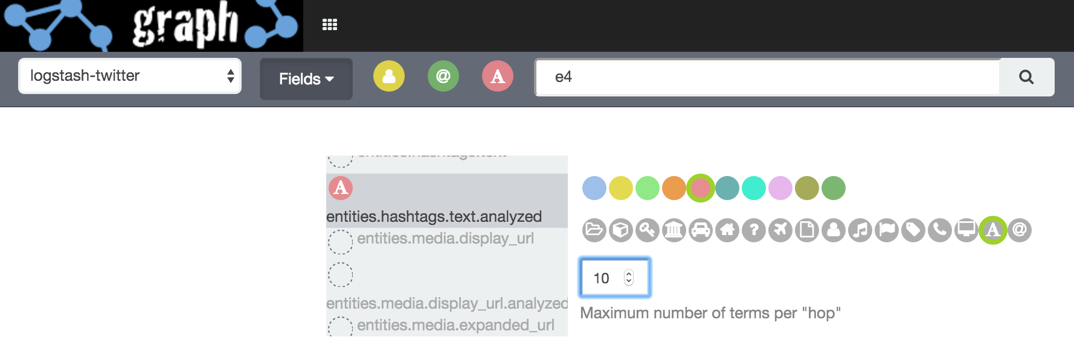Choose the airplane icon for the field
This screenshot has height=346, width=1074.
coord(780,230)
